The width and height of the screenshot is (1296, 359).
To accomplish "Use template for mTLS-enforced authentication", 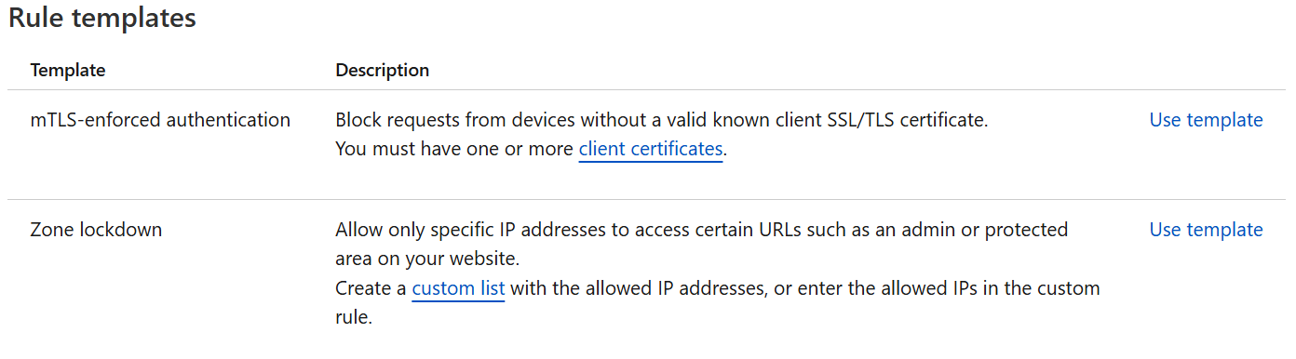I will (1206, 120).
